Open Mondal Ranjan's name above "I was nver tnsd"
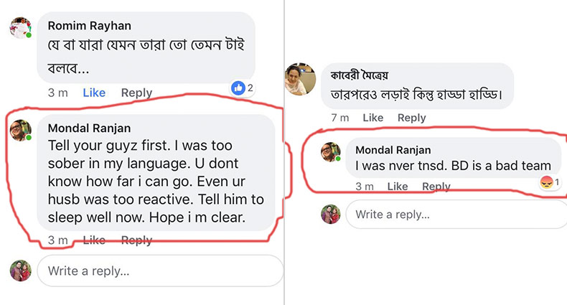Screen dimensions: 567x305 pos(394,150)
